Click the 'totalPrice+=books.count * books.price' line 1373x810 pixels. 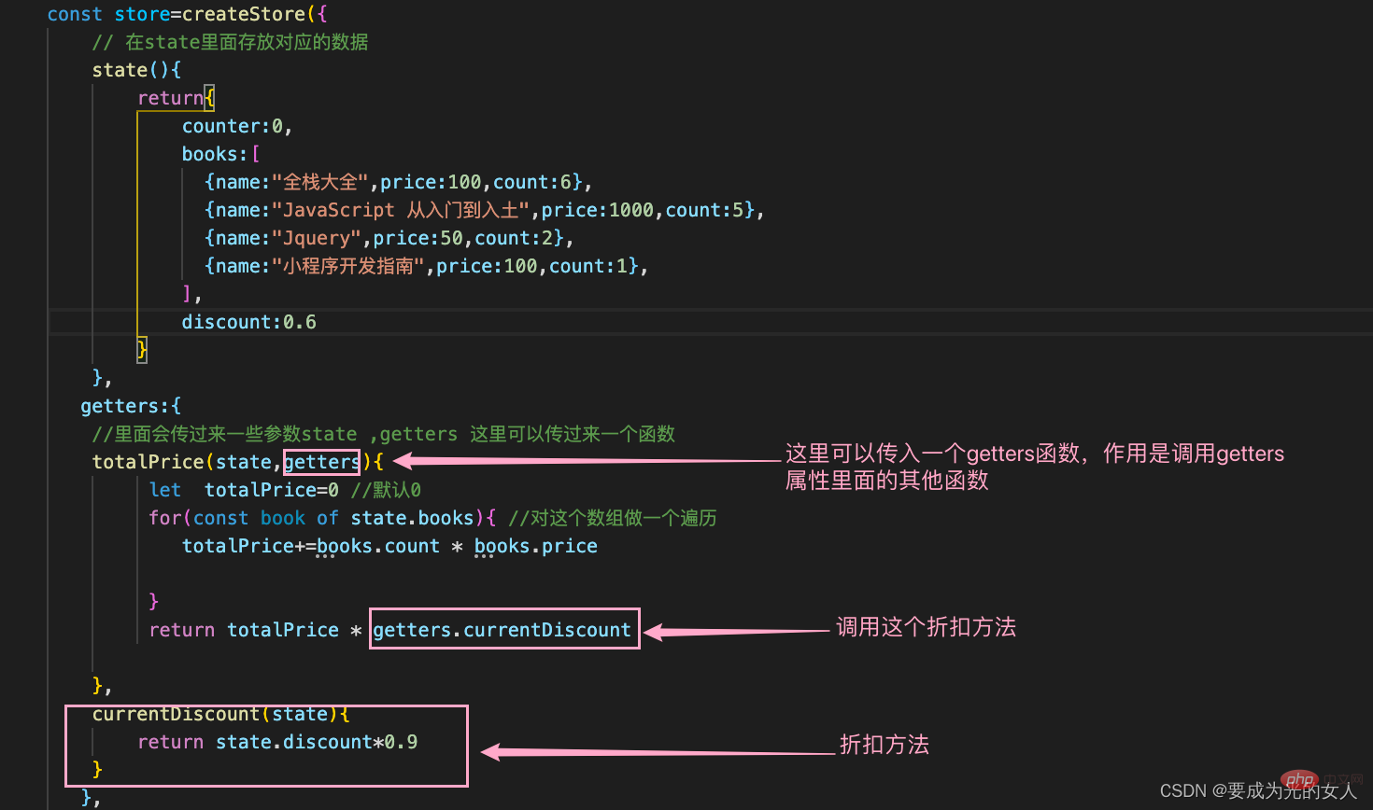(389, 546)
